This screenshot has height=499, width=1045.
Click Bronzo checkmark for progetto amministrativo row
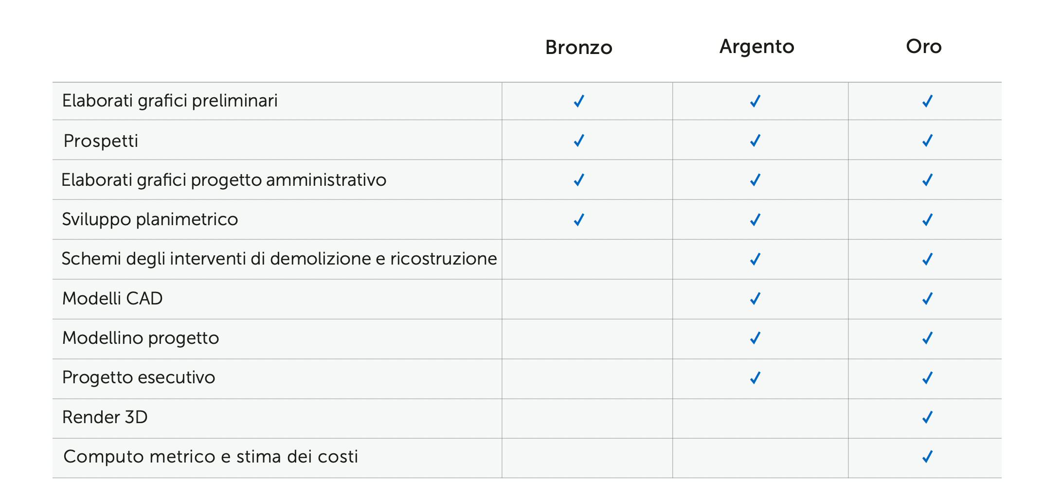tap(578, 180)
